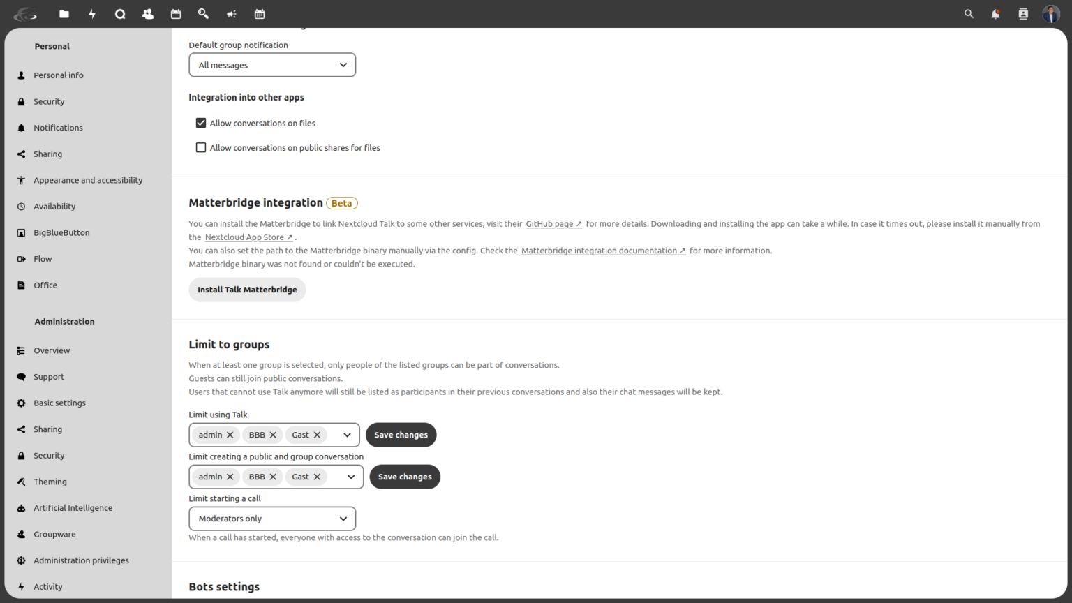Open the Files app from top bar
1072x603 pixels.
coord(64,13)
